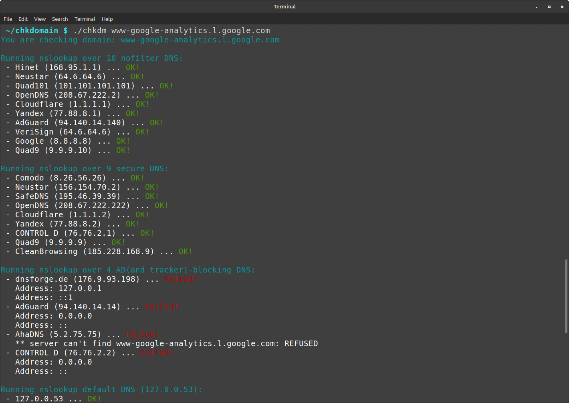Click the Cloudflare (1.1.1.1) line
569x403 pixels.
tap(77, 104)
